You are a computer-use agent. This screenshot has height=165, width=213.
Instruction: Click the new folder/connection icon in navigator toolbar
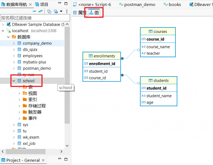pos(49,11)
